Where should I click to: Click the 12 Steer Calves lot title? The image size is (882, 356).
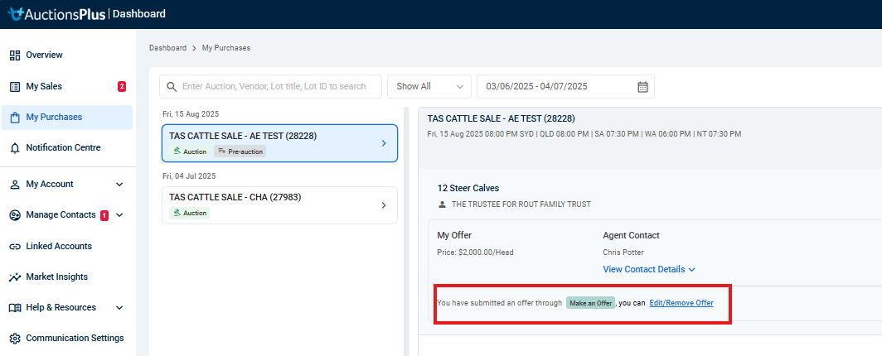(x=468, y=188)
